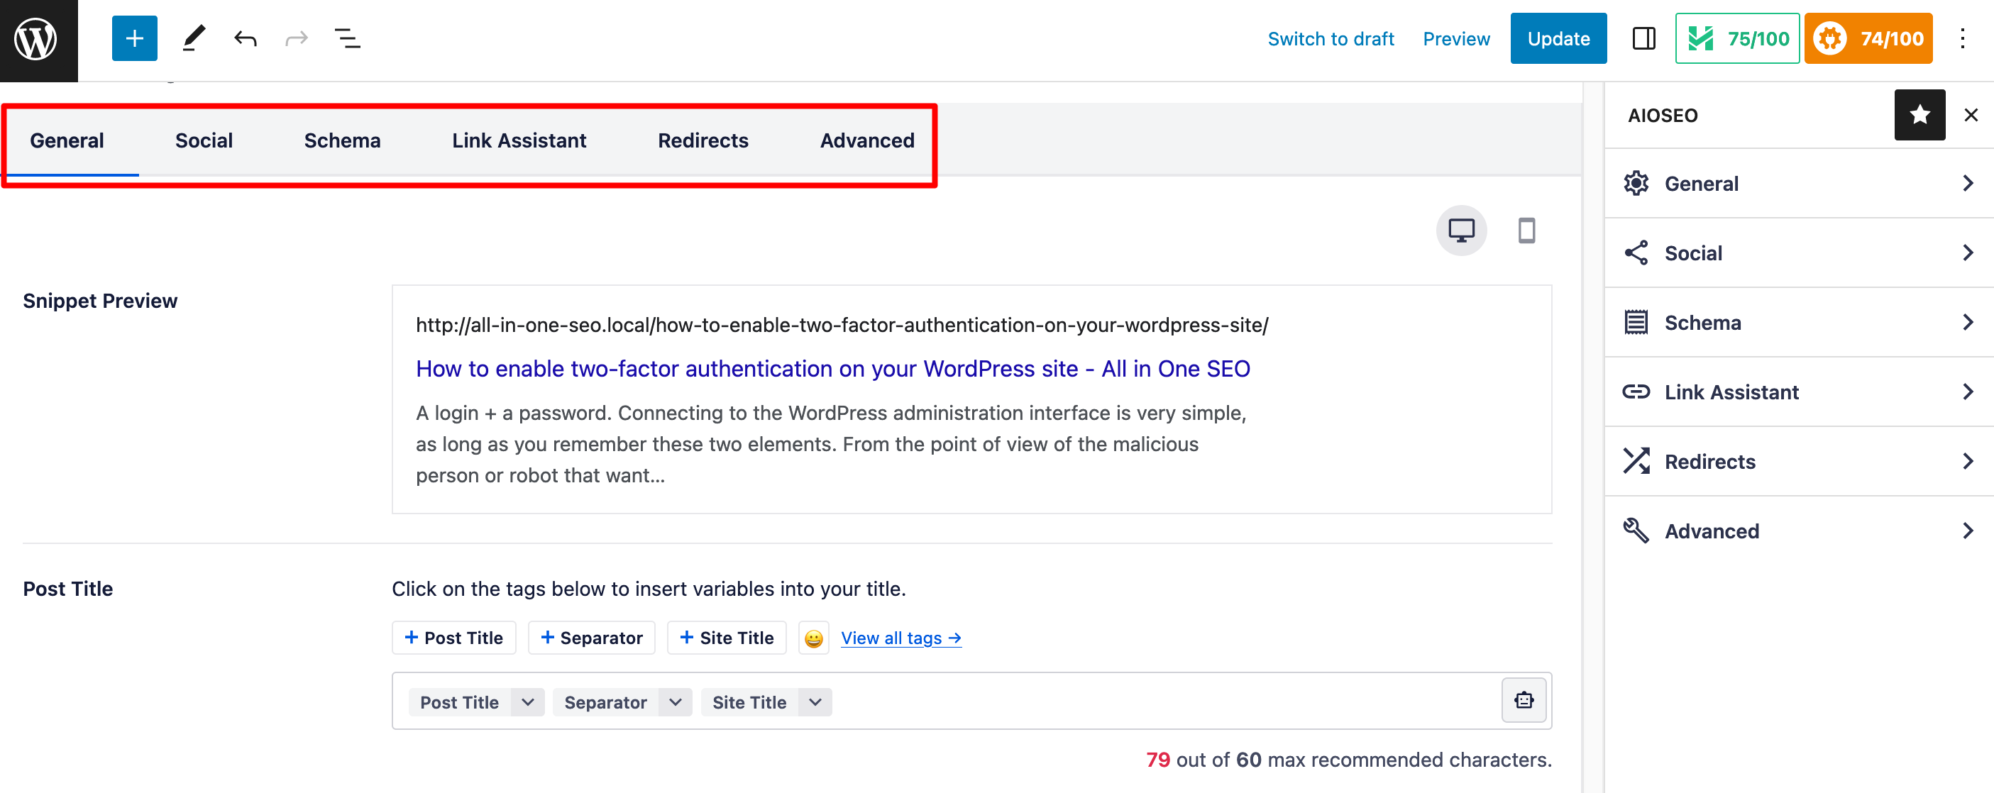Open Separator tag dropdown arrow

[x=675, y=702]
